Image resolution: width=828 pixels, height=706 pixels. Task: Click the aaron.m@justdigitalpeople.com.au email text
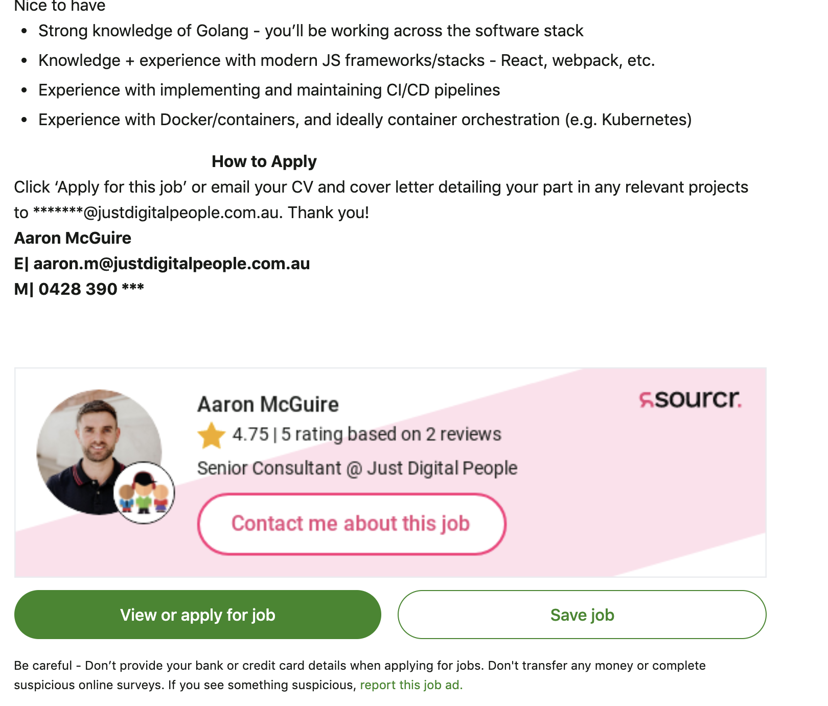click(172, 264)
